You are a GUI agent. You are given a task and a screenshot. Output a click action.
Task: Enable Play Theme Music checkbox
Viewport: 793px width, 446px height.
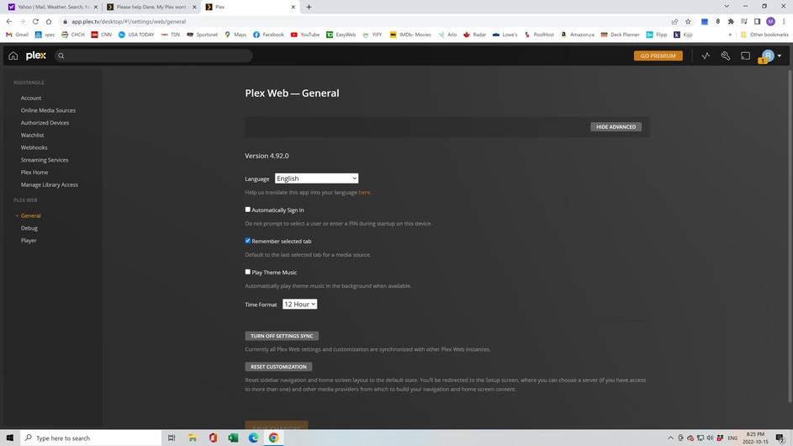[x=248, y=272]
